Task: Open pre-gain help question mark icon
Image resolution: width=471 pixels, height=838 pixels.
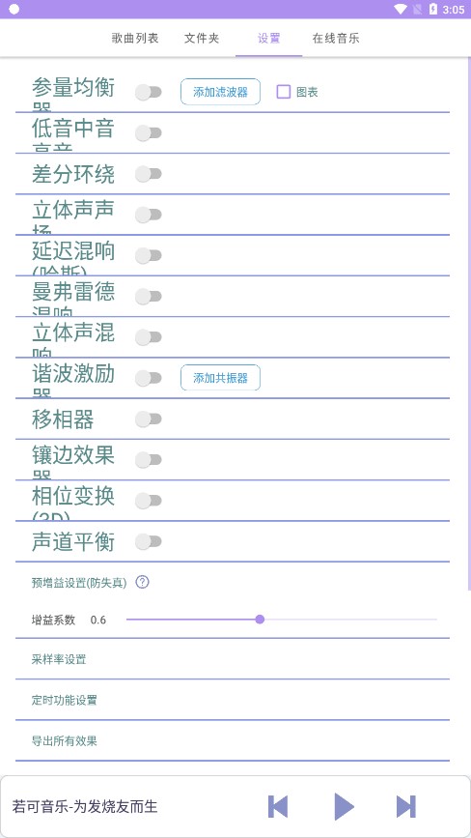Action: [142, 582]
